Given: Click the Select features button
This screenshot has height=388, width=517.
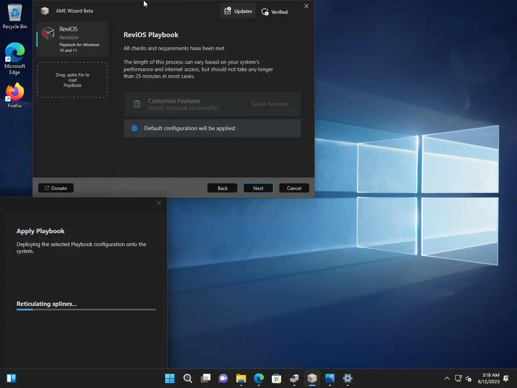Looking at the screenshot, I should coord(269,104).
